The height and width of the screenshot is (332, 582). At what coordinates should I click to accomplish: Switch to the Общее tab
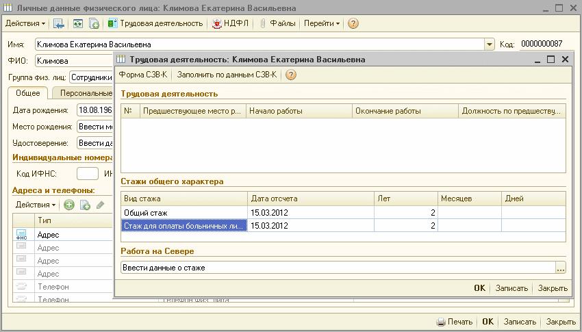click(x=28, y=93)
